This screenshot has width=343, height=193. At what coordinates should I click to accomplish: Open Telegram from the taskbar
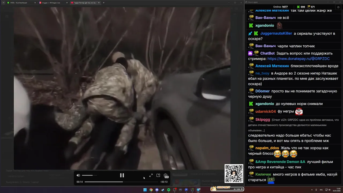[x=198, y=190]
